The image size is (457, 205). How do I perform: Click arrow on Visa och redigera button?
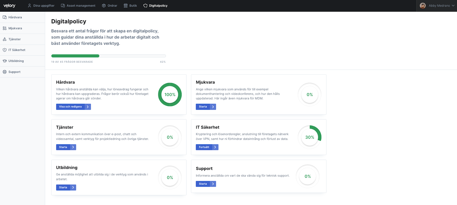[88, 107]
